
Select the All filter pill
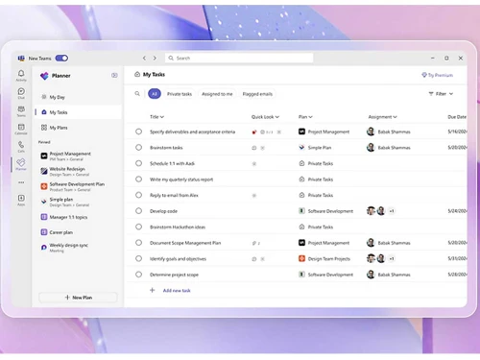[x=155, y=94]
